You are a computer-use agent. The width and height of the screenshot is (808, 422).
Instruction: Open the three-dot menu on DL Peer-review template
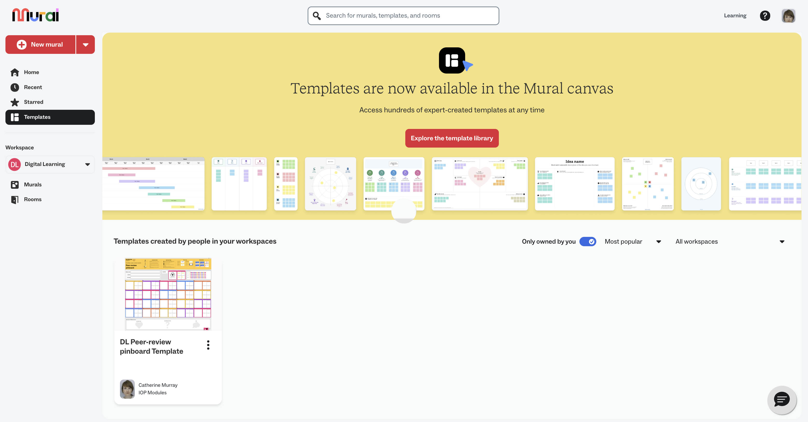click(208, 345)
